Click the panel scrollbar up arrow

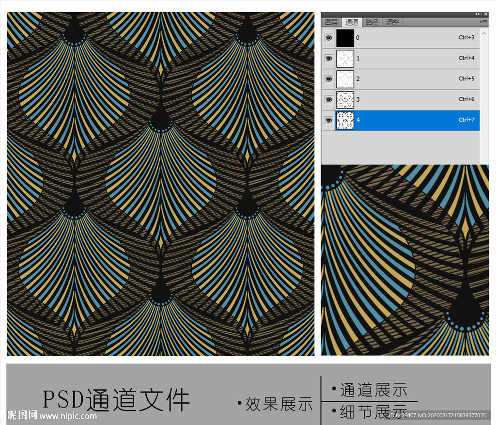tap(484, 33)
